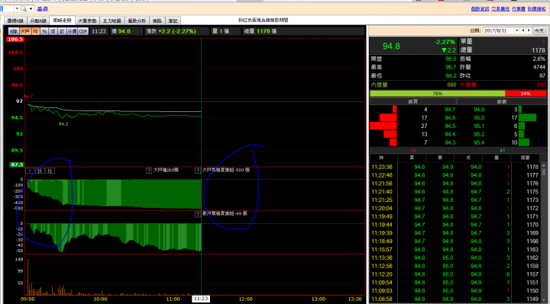Screen dimensions: 550x304
Task: Switch to the 即時走勢 tab
Action: point(63,21)
